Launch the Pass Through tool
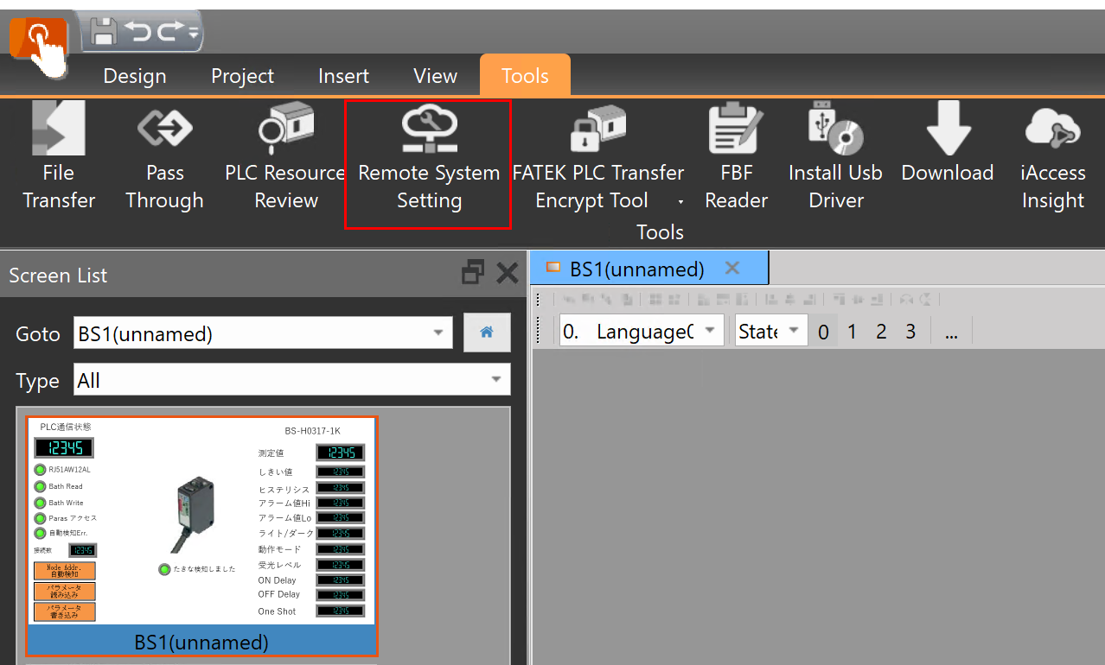 164,155
